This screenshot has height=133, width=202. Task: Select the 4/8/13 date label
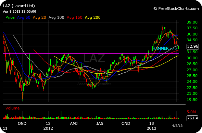(177, 125)
